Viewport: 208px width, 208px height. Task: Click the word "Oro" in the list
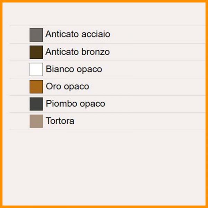tap(52, 87)
